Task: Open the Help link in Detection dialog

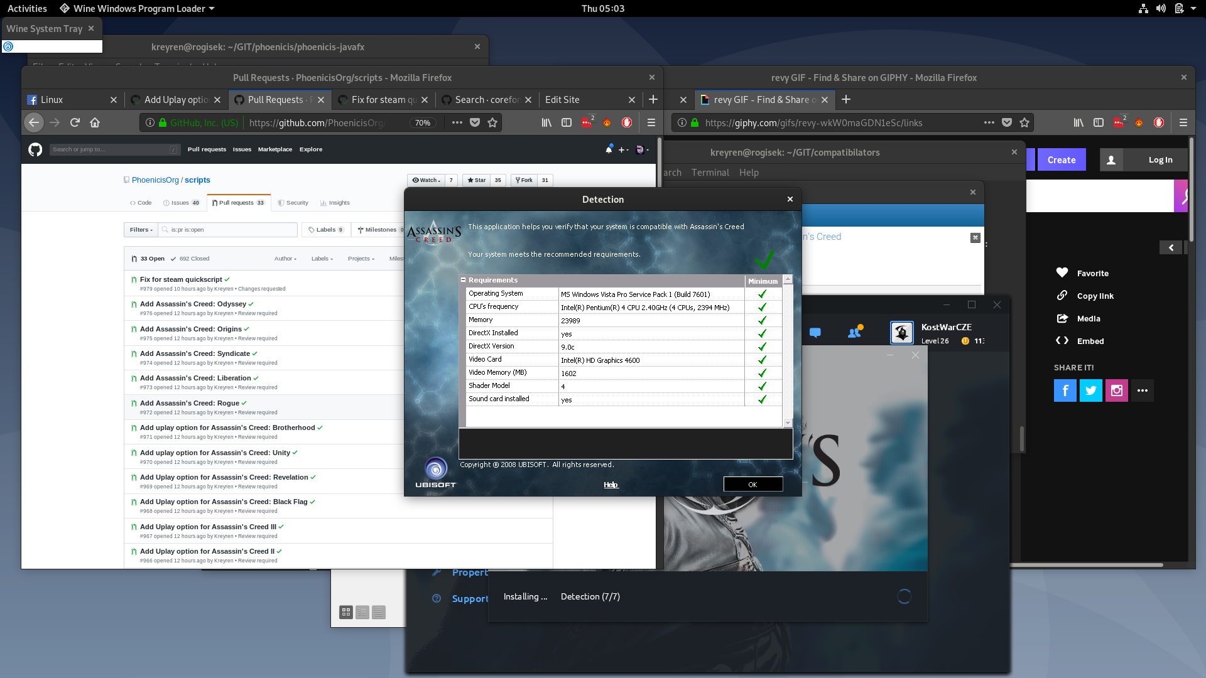Action: pyautogui.click(x=611, y=485)
